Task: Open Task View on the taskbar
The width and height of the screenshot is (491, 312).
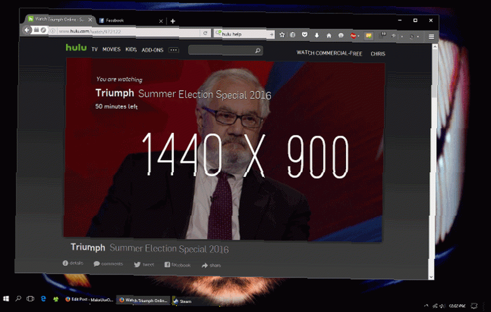Action: 30,299
